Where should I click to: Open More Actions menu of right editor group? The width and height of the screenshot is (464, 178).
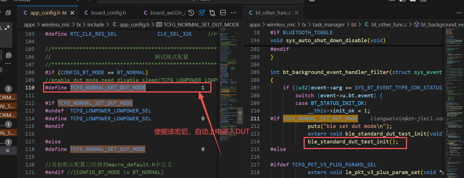point(459,13)
